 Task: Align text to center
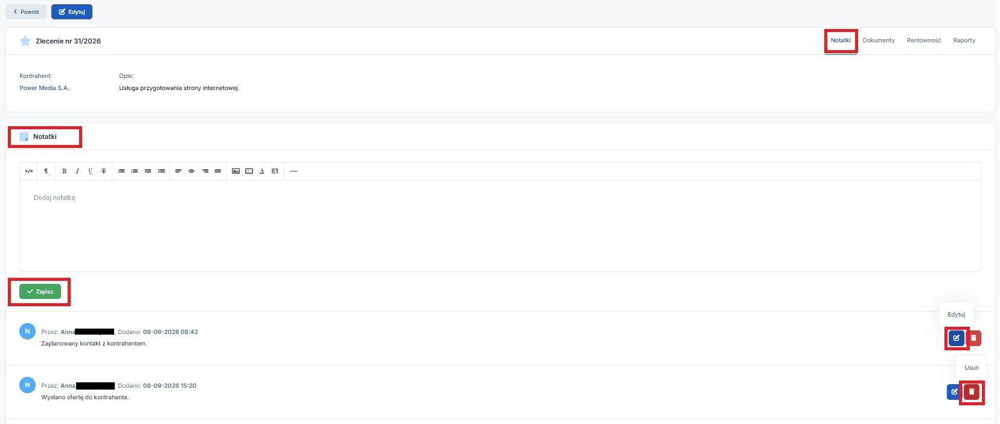pos(191,172)
